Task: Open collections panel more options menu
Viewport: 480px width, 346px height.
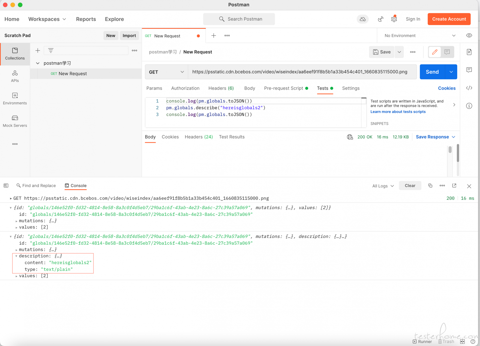Action: (x=134, y=51)
